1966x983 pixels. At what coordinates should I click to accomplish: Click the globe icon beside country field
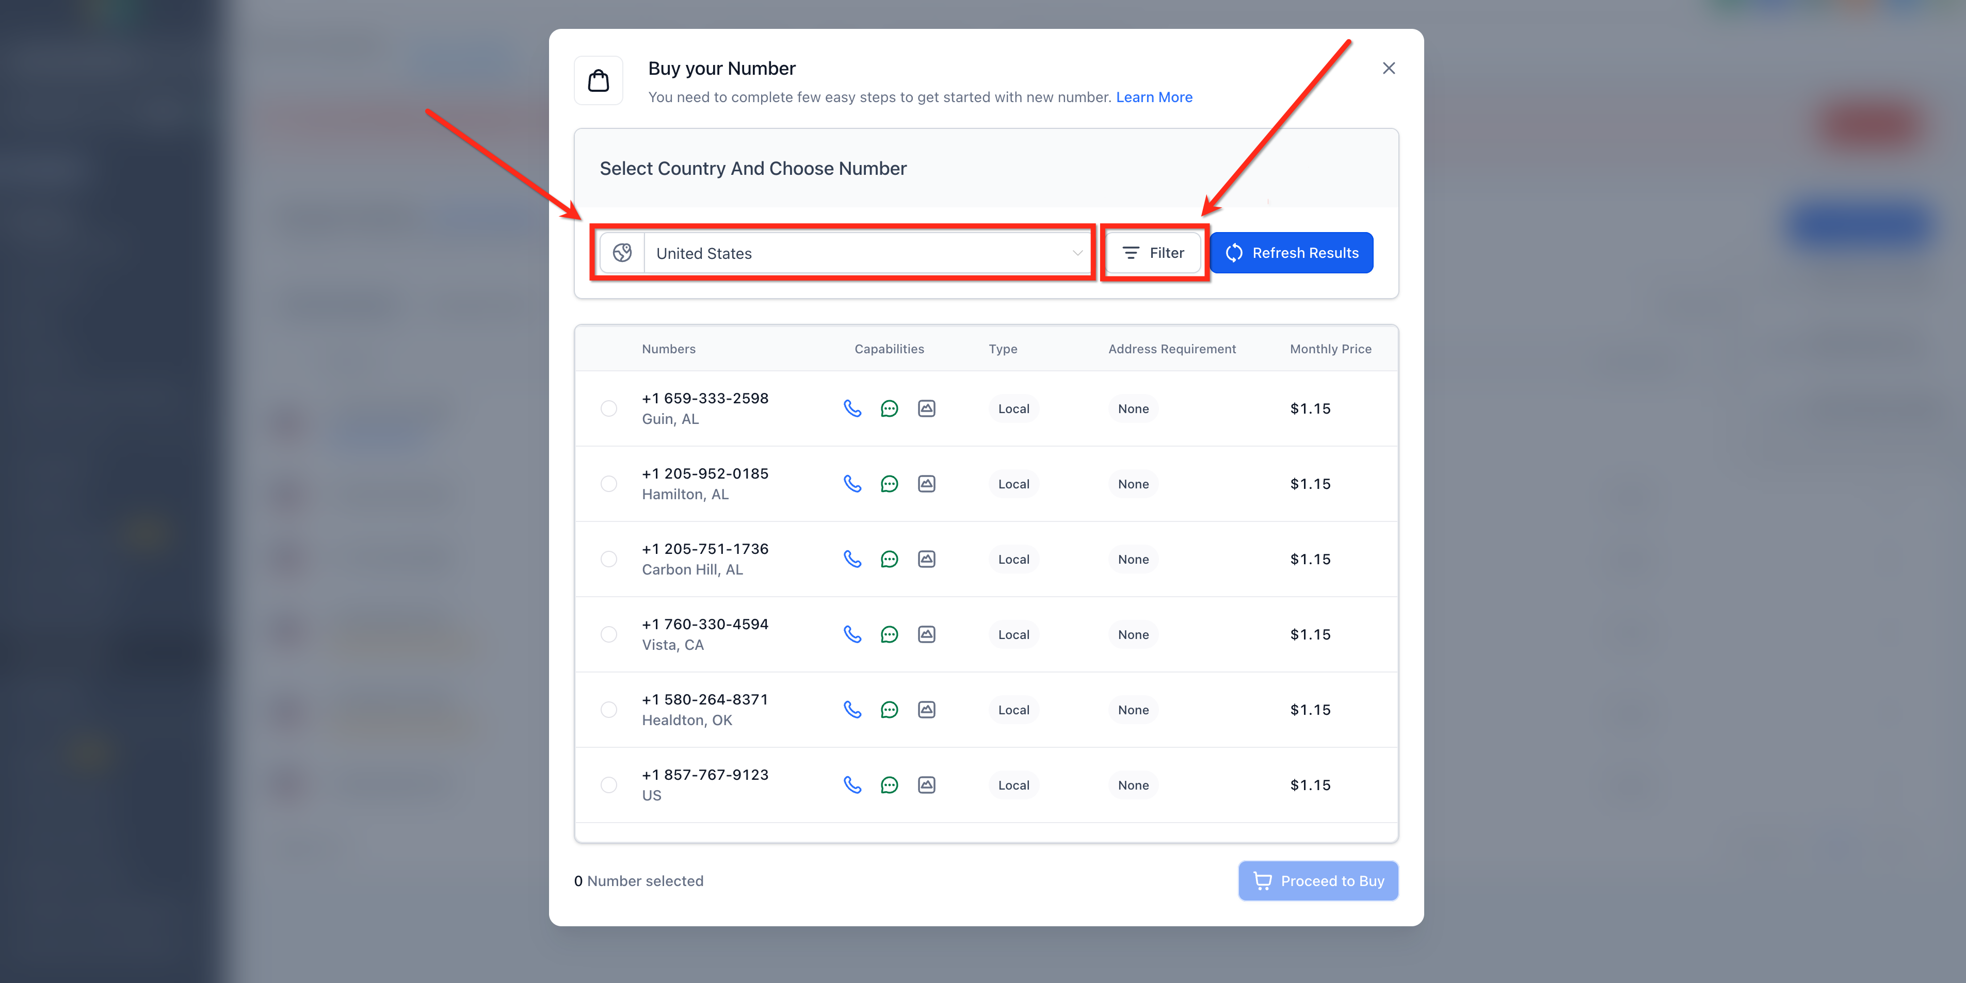[622, 253]
